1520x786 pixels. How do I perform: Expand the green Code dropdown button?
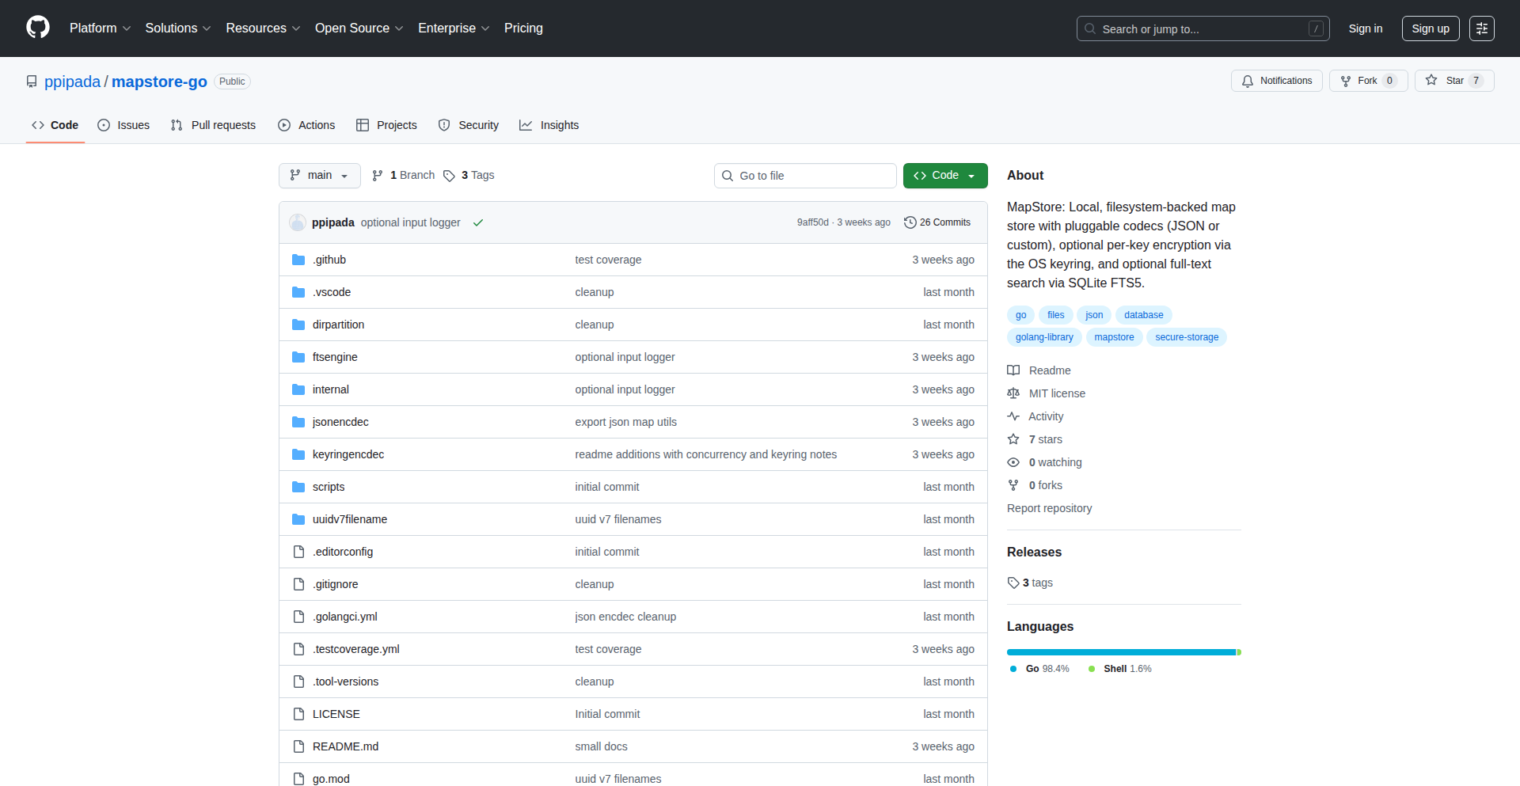[x=944, y=176]
